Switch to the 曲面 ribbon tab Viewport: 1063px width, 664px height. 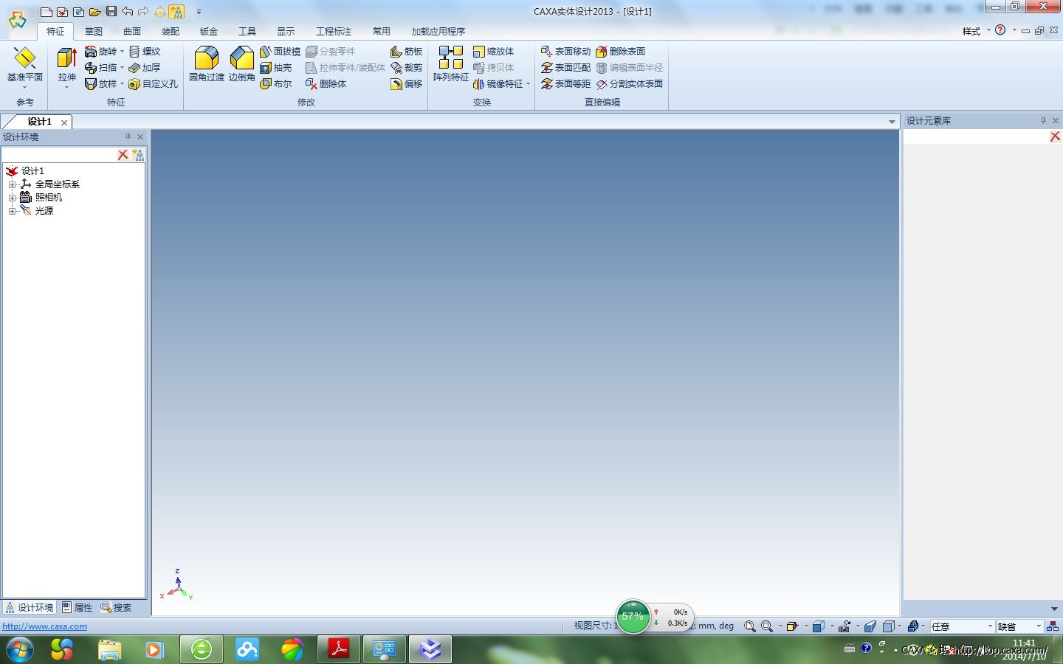pos(132,31)
